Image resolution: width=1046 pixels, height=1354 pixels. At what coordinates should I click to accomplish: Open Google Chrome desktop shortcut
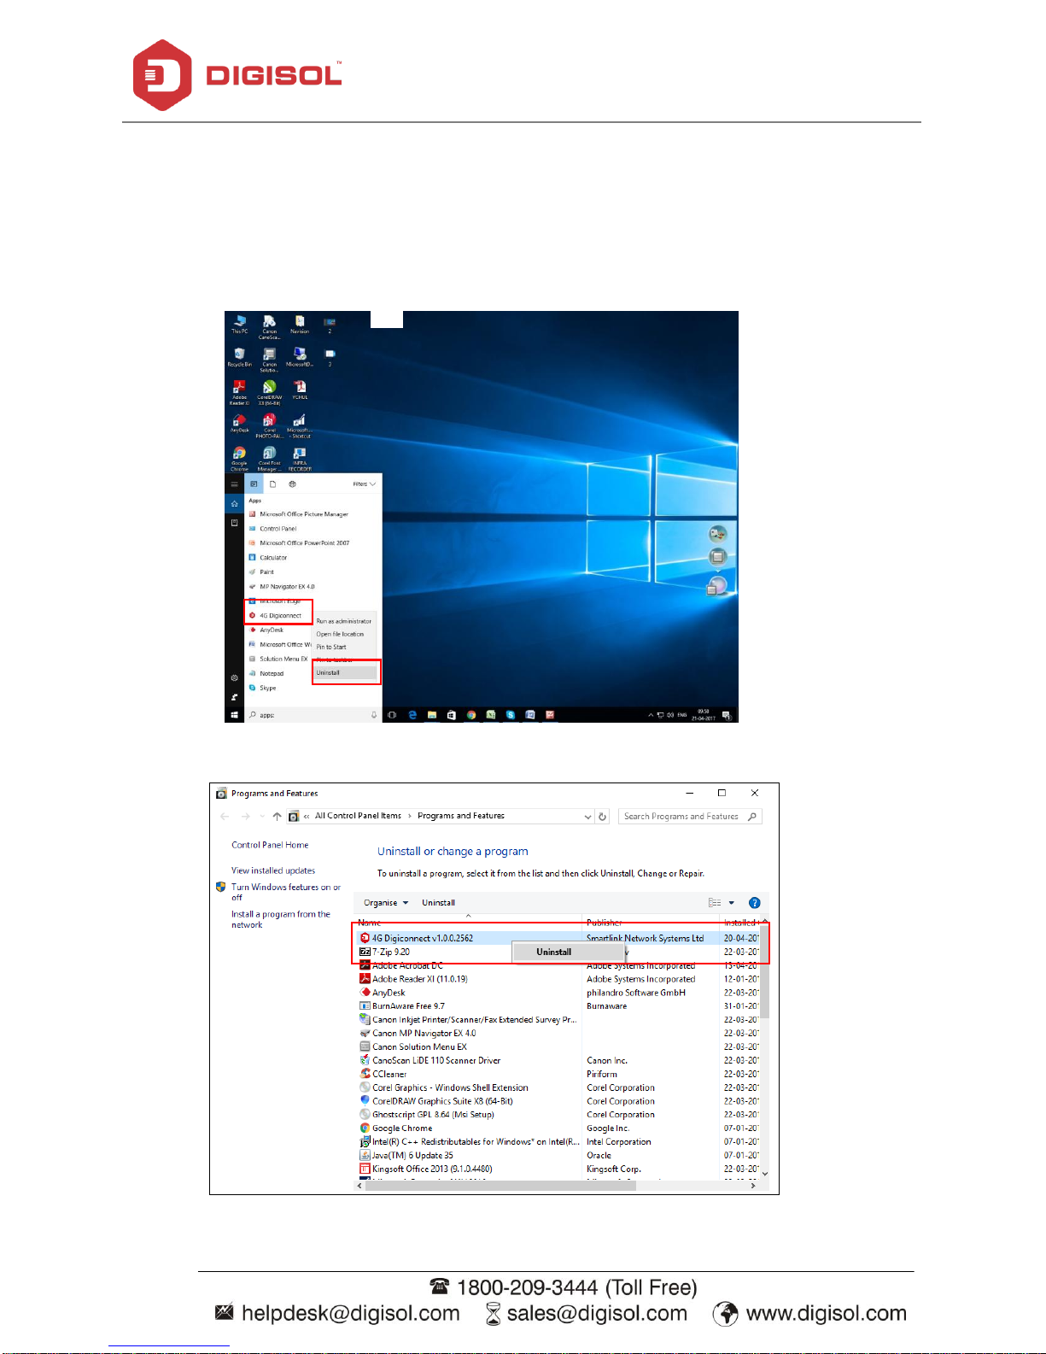click(x=239, y=458)
